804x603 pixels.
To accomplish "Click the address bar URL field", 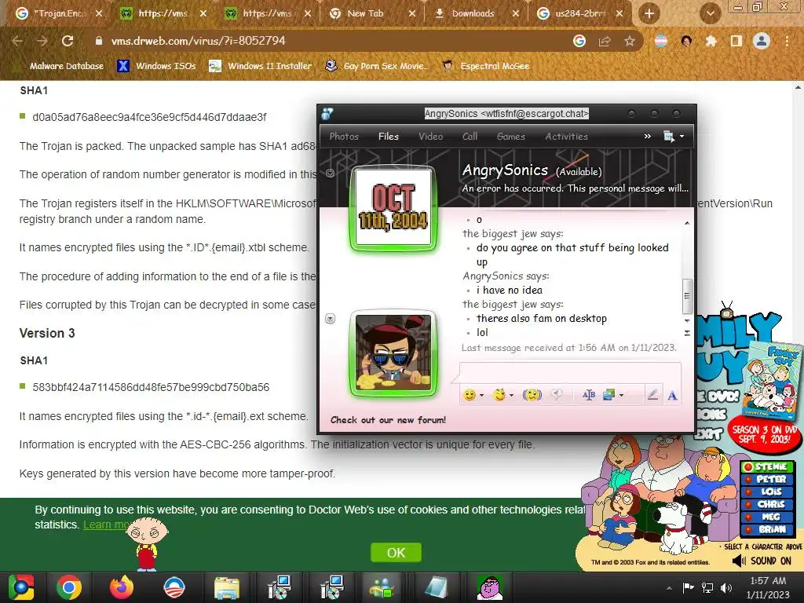I will (x=328, y=41).
